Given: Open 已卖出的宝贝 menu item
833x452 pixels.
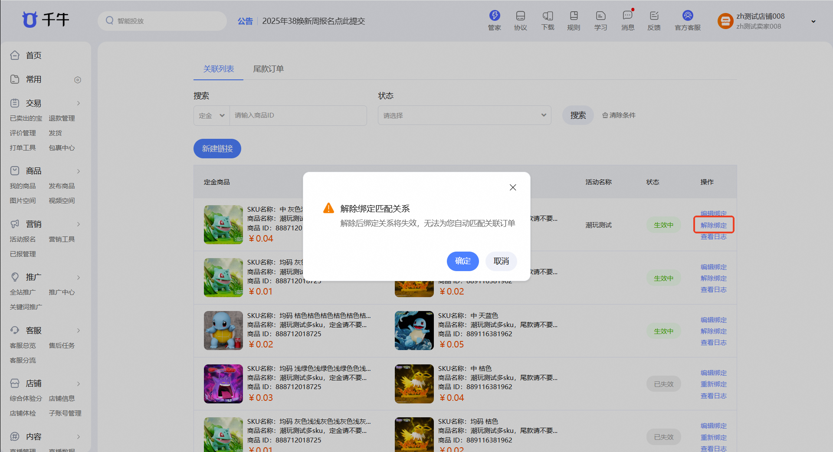Looking at the screenshot, I should (26, 118).
